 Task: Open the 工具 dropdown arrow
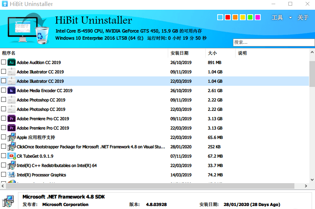(290, 18)
